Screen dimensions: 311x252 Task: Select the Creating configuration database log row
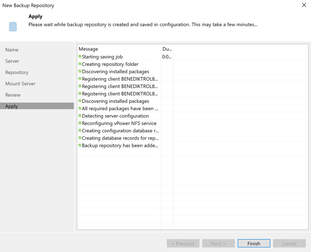120,131
